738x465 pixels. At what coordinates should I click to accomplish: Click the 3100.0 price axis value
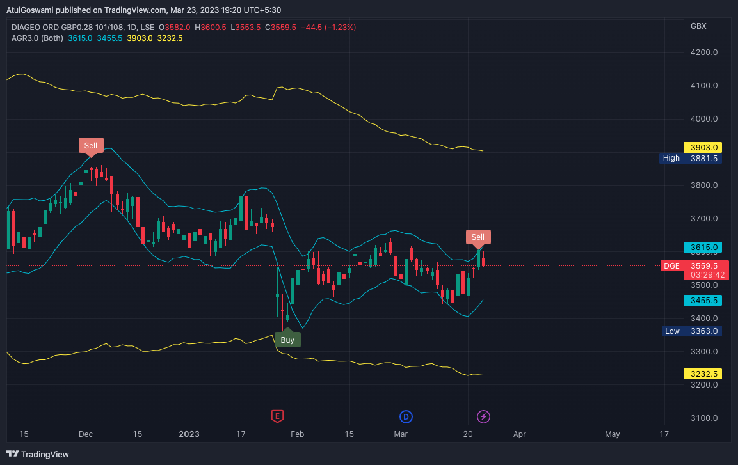[x=704, y=418]
